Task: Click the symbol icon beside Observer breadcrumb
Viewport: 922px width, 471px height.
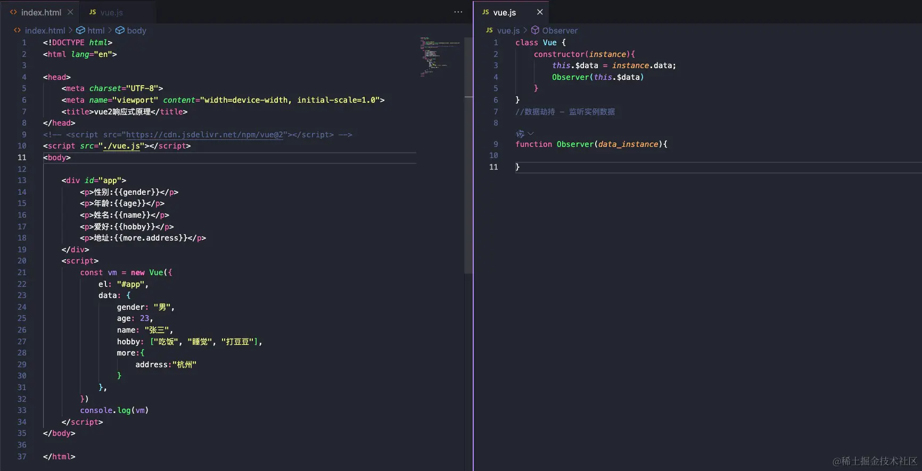Action: click(536, 30)
